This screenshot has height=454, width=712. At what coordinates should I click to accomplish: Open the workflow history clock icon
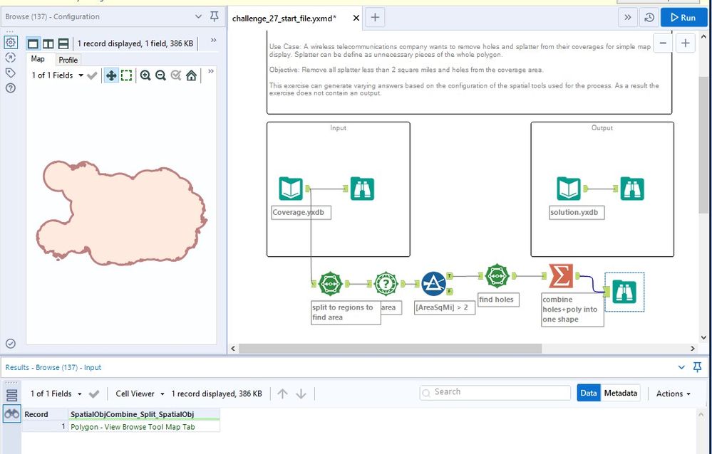click(x=649, y=18)
